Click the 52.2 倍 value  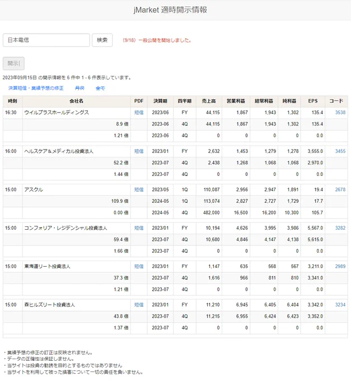click(121, 162)
